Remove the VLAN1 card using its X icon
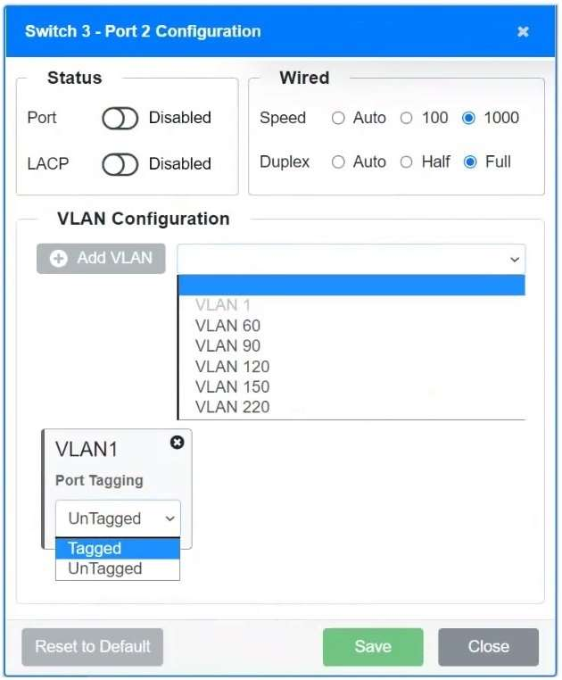This screenshot has height=680, width=562. (177, 443)
